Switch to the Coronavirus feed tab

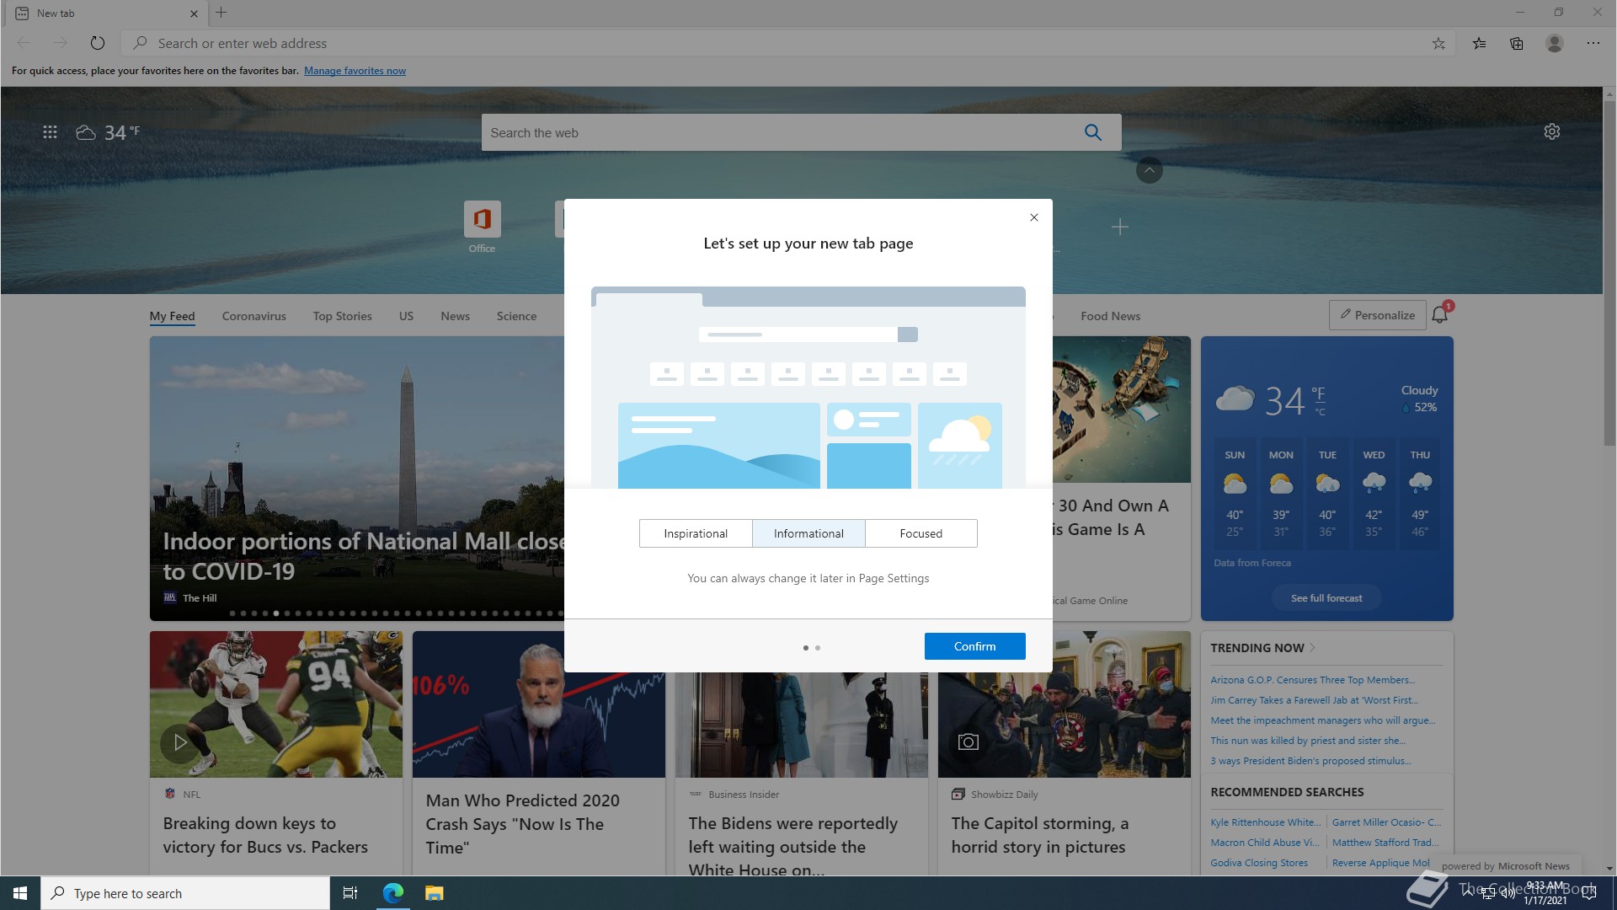click(x=254, y=316)
